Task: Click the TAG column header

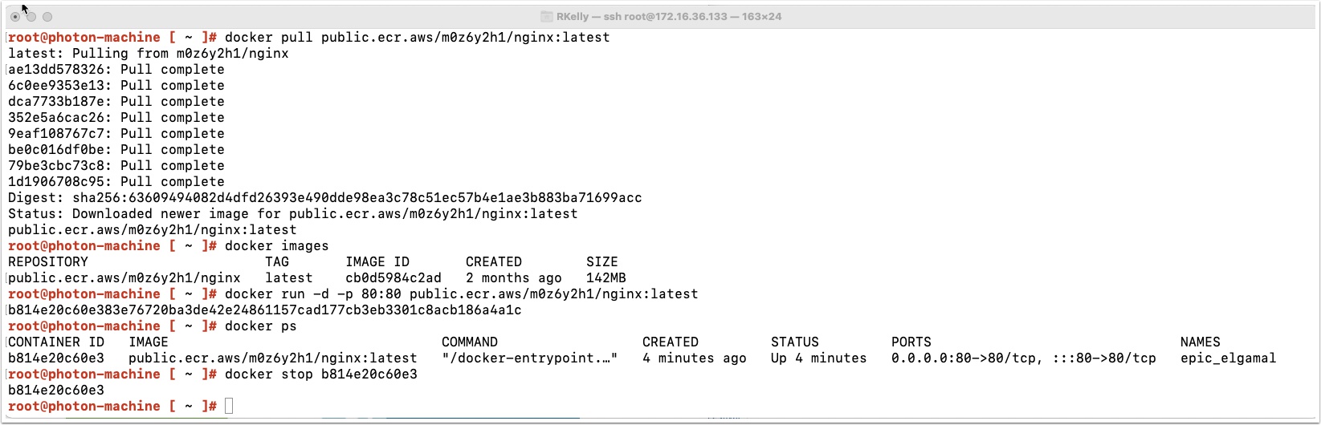Action: click(x=277, y=262)
